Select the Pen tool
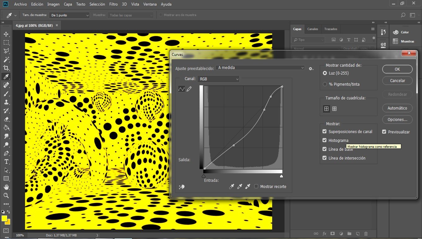The image size is (422, 239). coord(6,153)
